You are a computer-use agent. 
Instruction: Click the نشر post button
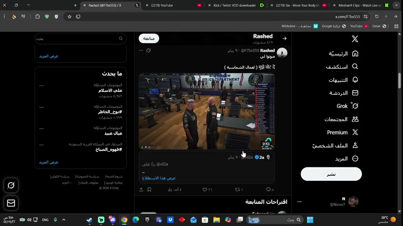(x=331, y=174)
